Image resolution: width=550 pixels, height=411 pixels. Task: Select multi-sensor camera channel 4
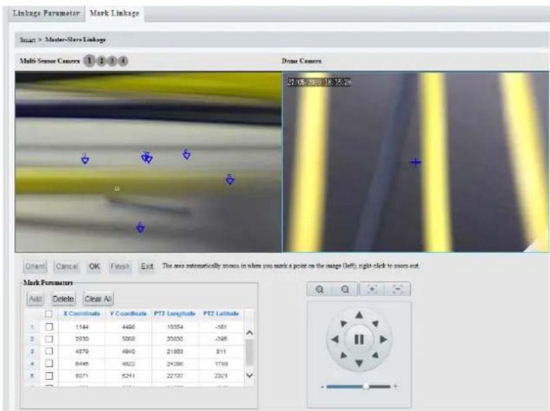pos(123,61)
